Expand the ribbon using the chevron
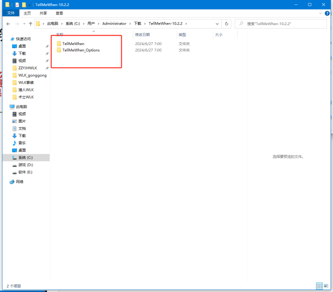This screenshot has height=292, width=333. pos(319,13)
